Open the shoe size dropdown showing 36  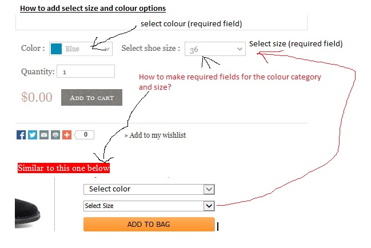pos(215,50)
